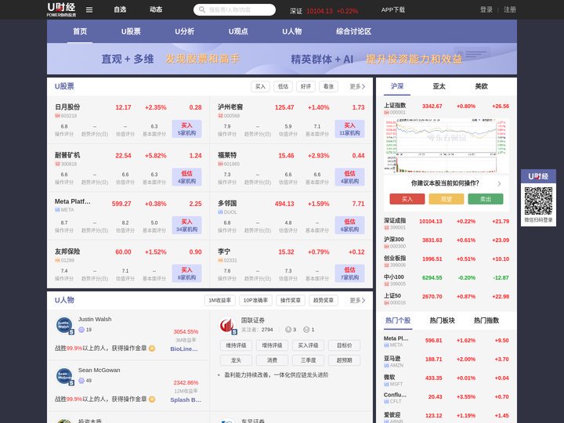Image resolution: width=564 pixels, height=423 pixels.
Task: Click the 维持评级 tag
Action: [236, 345]
